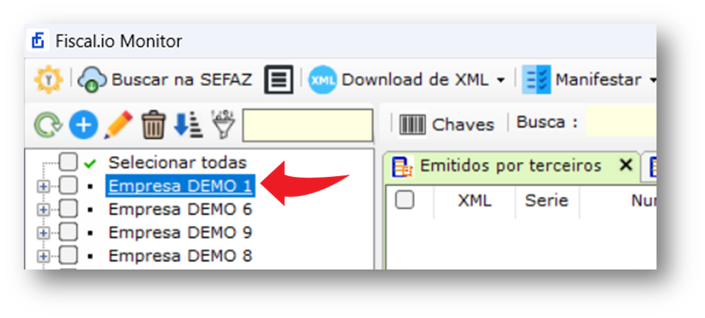The image size is (705, 318).
Task: Switch to Emitidos por terceiros tab
Action: point(497,166)
